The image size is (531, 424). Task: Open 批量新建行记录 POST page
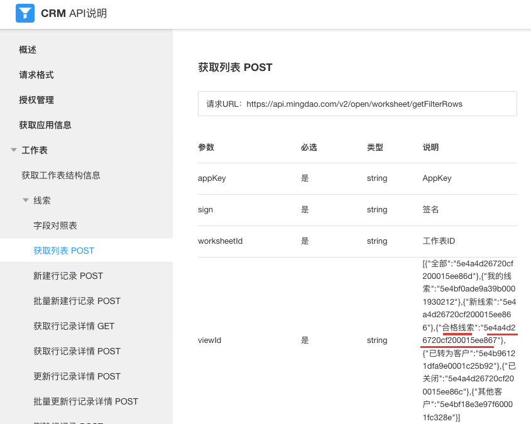pos(77,301)
